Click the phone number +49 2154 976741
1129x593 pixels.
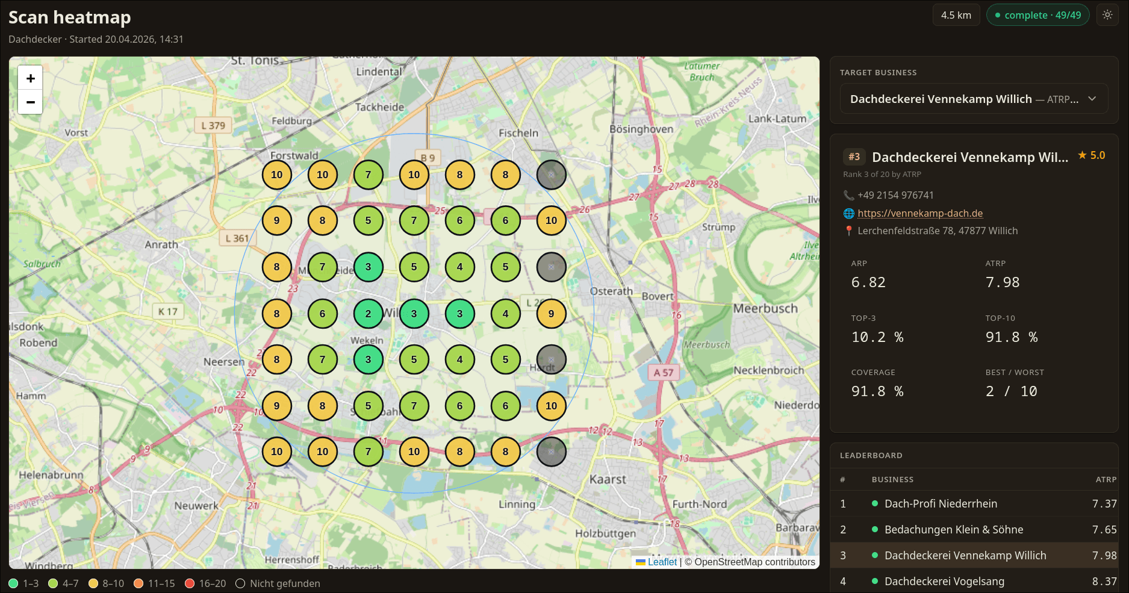coord(895,195)
